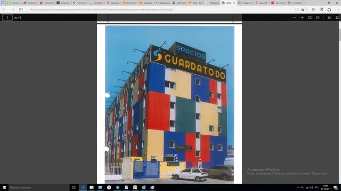Switch to the 'Скачать' tab
341x191 pixels.
[146, 3]
